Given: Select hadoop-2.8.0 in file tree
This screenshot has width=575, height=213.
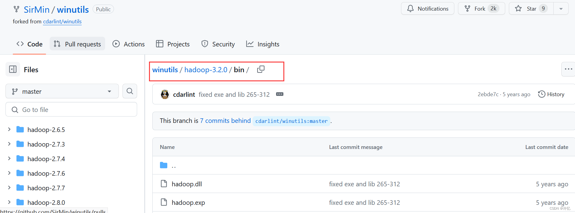Looking at the screenshot, I should 46,202.
